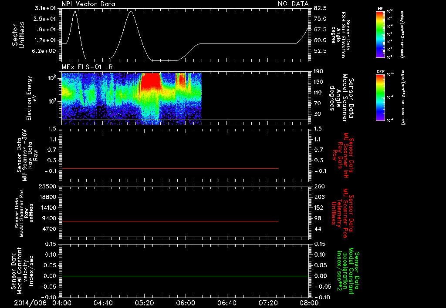The width and height of the screenshot is (446, 308).
Task: Click the ESH Sun Elevation Angle label
Action: click(341, 35)
